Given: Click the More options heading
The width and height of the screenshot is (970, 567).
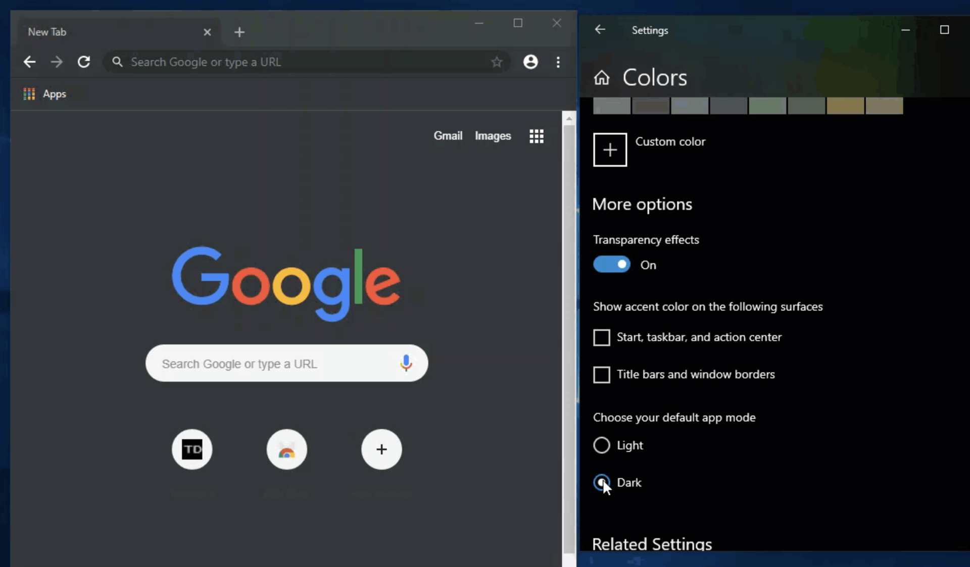Looking at the screenshot, I should [642, 204].
